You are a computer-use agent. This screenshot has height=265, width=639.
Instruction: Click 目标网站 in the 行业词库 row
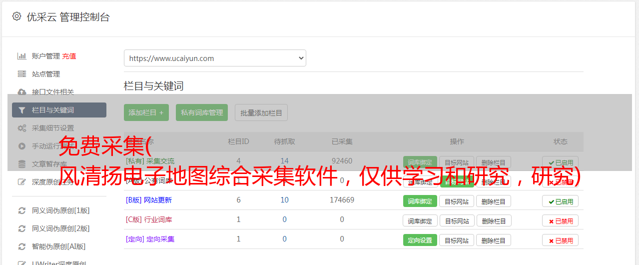(x=457, y=220)
